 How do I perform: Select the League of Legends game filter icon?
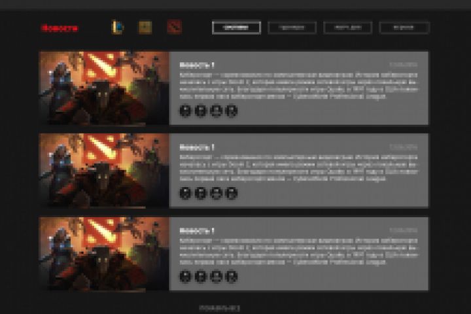point(117,27)
